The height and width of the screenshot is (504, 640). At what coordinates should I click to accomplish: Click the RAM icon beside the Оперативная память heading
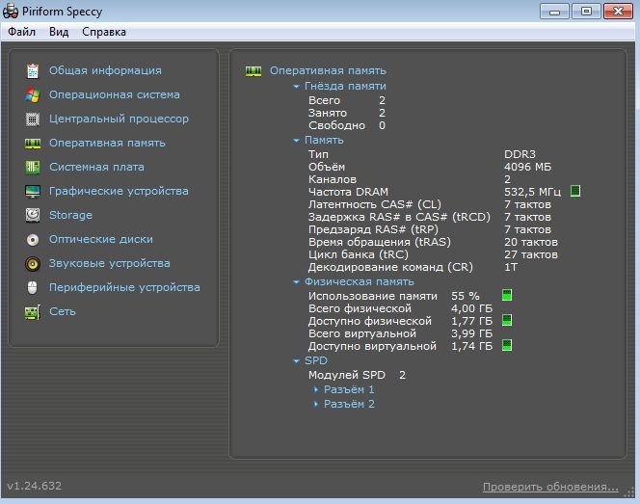tap(253, 71)
